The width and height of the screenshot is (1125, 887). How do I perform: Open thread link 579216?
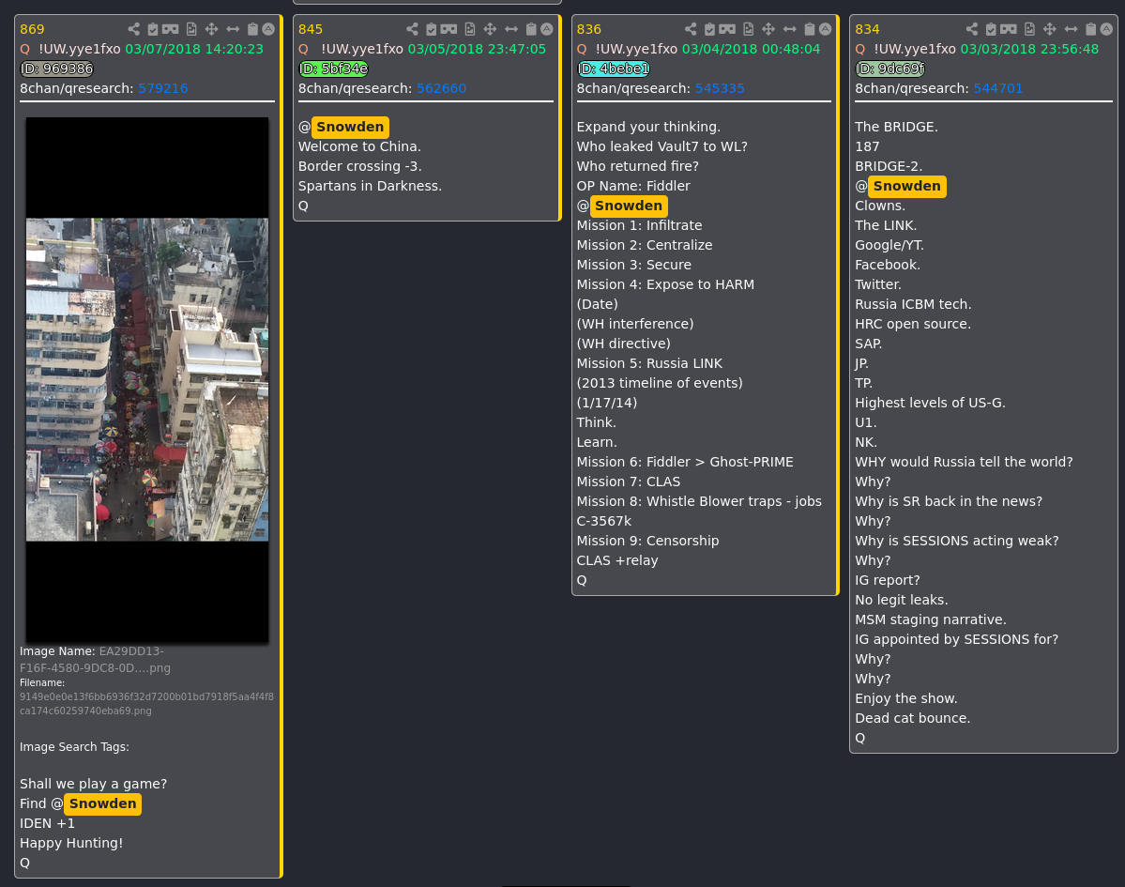[x=163, y=88]
